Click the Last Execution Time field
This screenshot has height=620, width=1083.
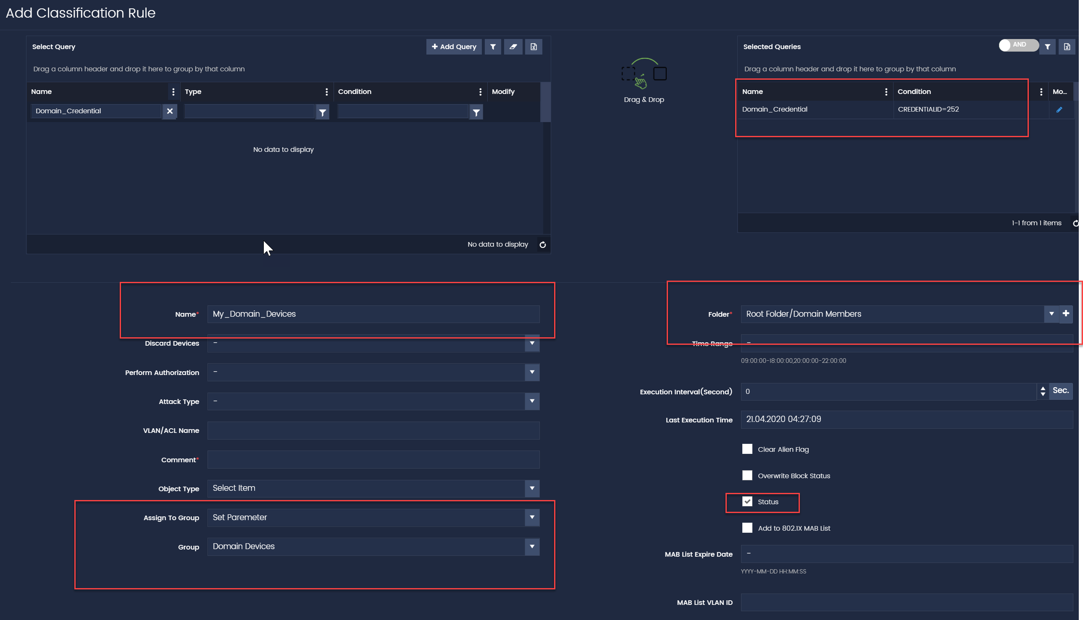click(907, 420)
